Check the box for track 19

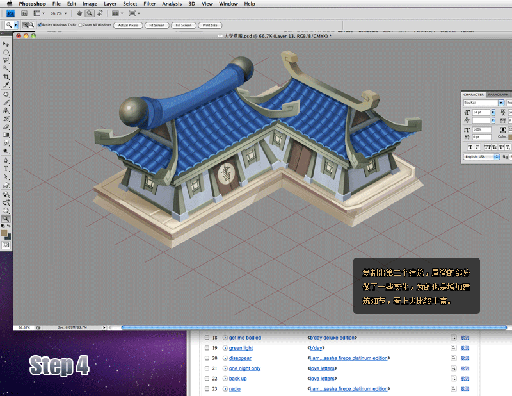click(207, 348)
